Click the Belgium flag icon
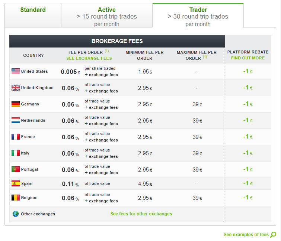Viewport: 281px width, 241px height. pos(16,198)
